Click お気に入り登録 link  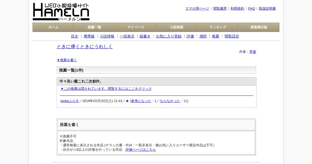169,36
